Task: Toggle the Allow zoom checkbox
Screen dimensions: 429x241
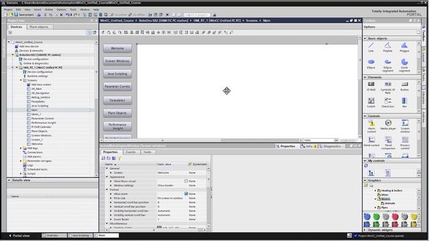Action: coord(186,193)
